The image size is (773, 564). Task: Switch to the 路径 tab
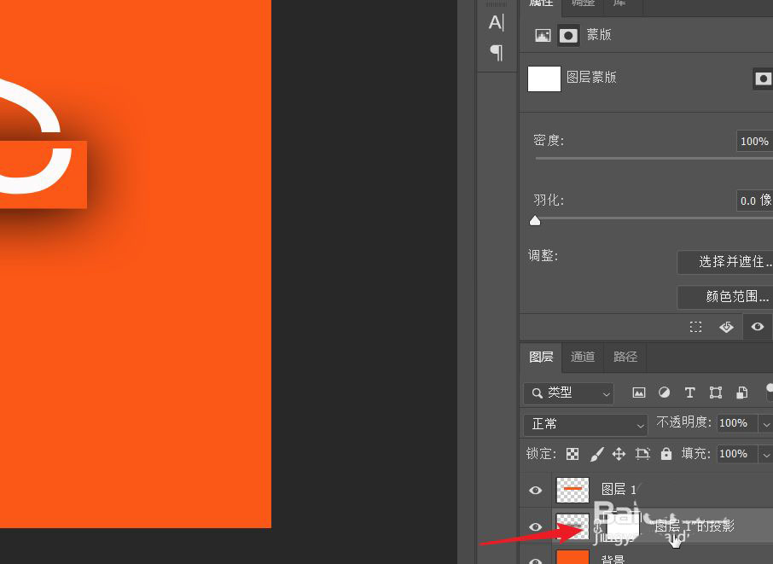(x=625, y=357)
